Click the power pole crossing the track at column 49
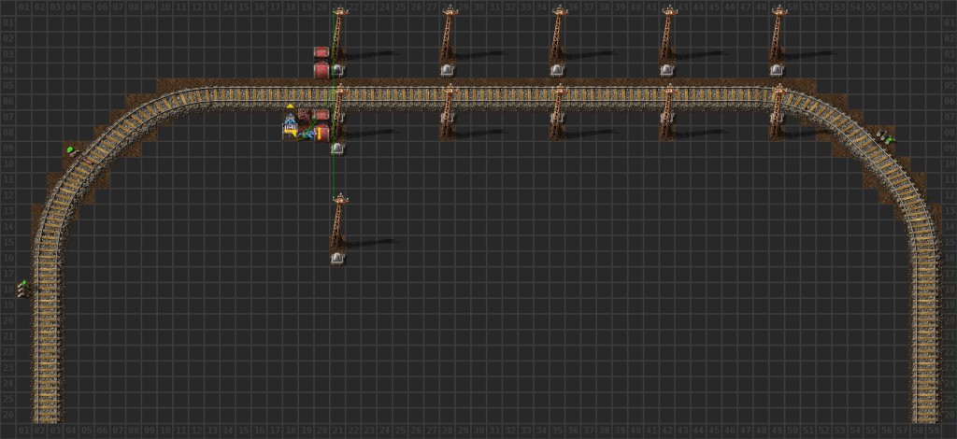The image size is (957, 439). point(777,113)
